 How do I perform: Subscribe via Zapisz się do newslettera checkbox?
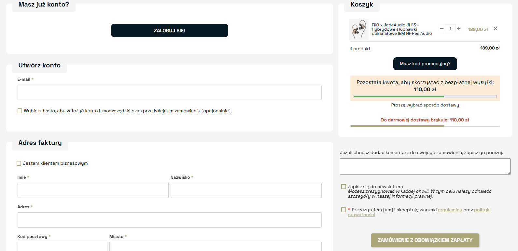click(343, 187)
